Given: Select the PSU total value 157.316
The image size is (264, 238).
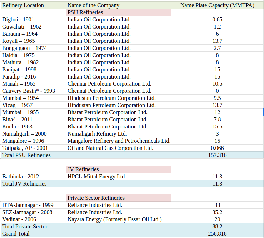Looking at the screenshot, I should pos(218,155).
